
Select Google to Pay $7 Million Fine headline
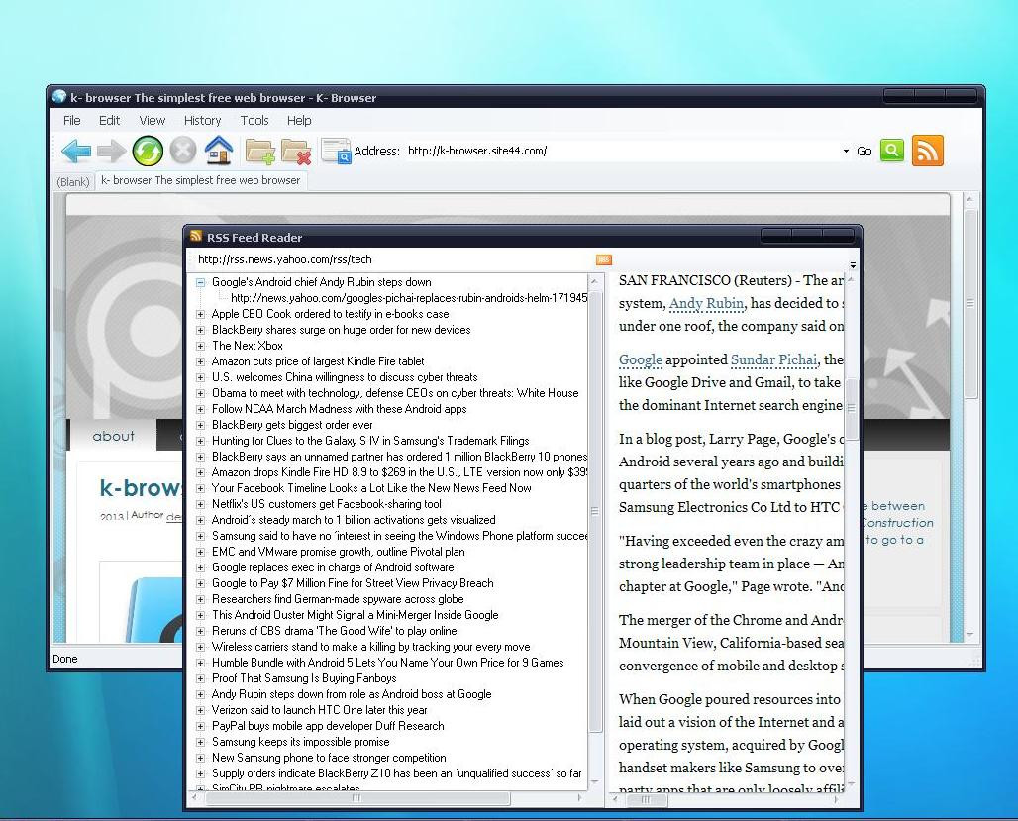(353, 583)
